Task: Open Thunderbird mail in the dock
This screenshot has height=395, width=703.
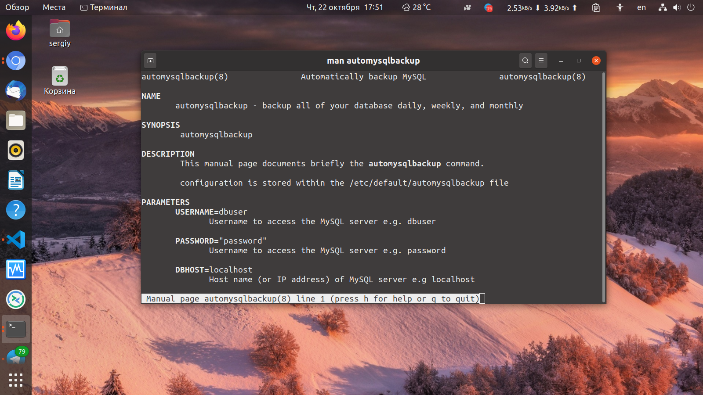Action: pyautogui.click(x=16, y=90)
